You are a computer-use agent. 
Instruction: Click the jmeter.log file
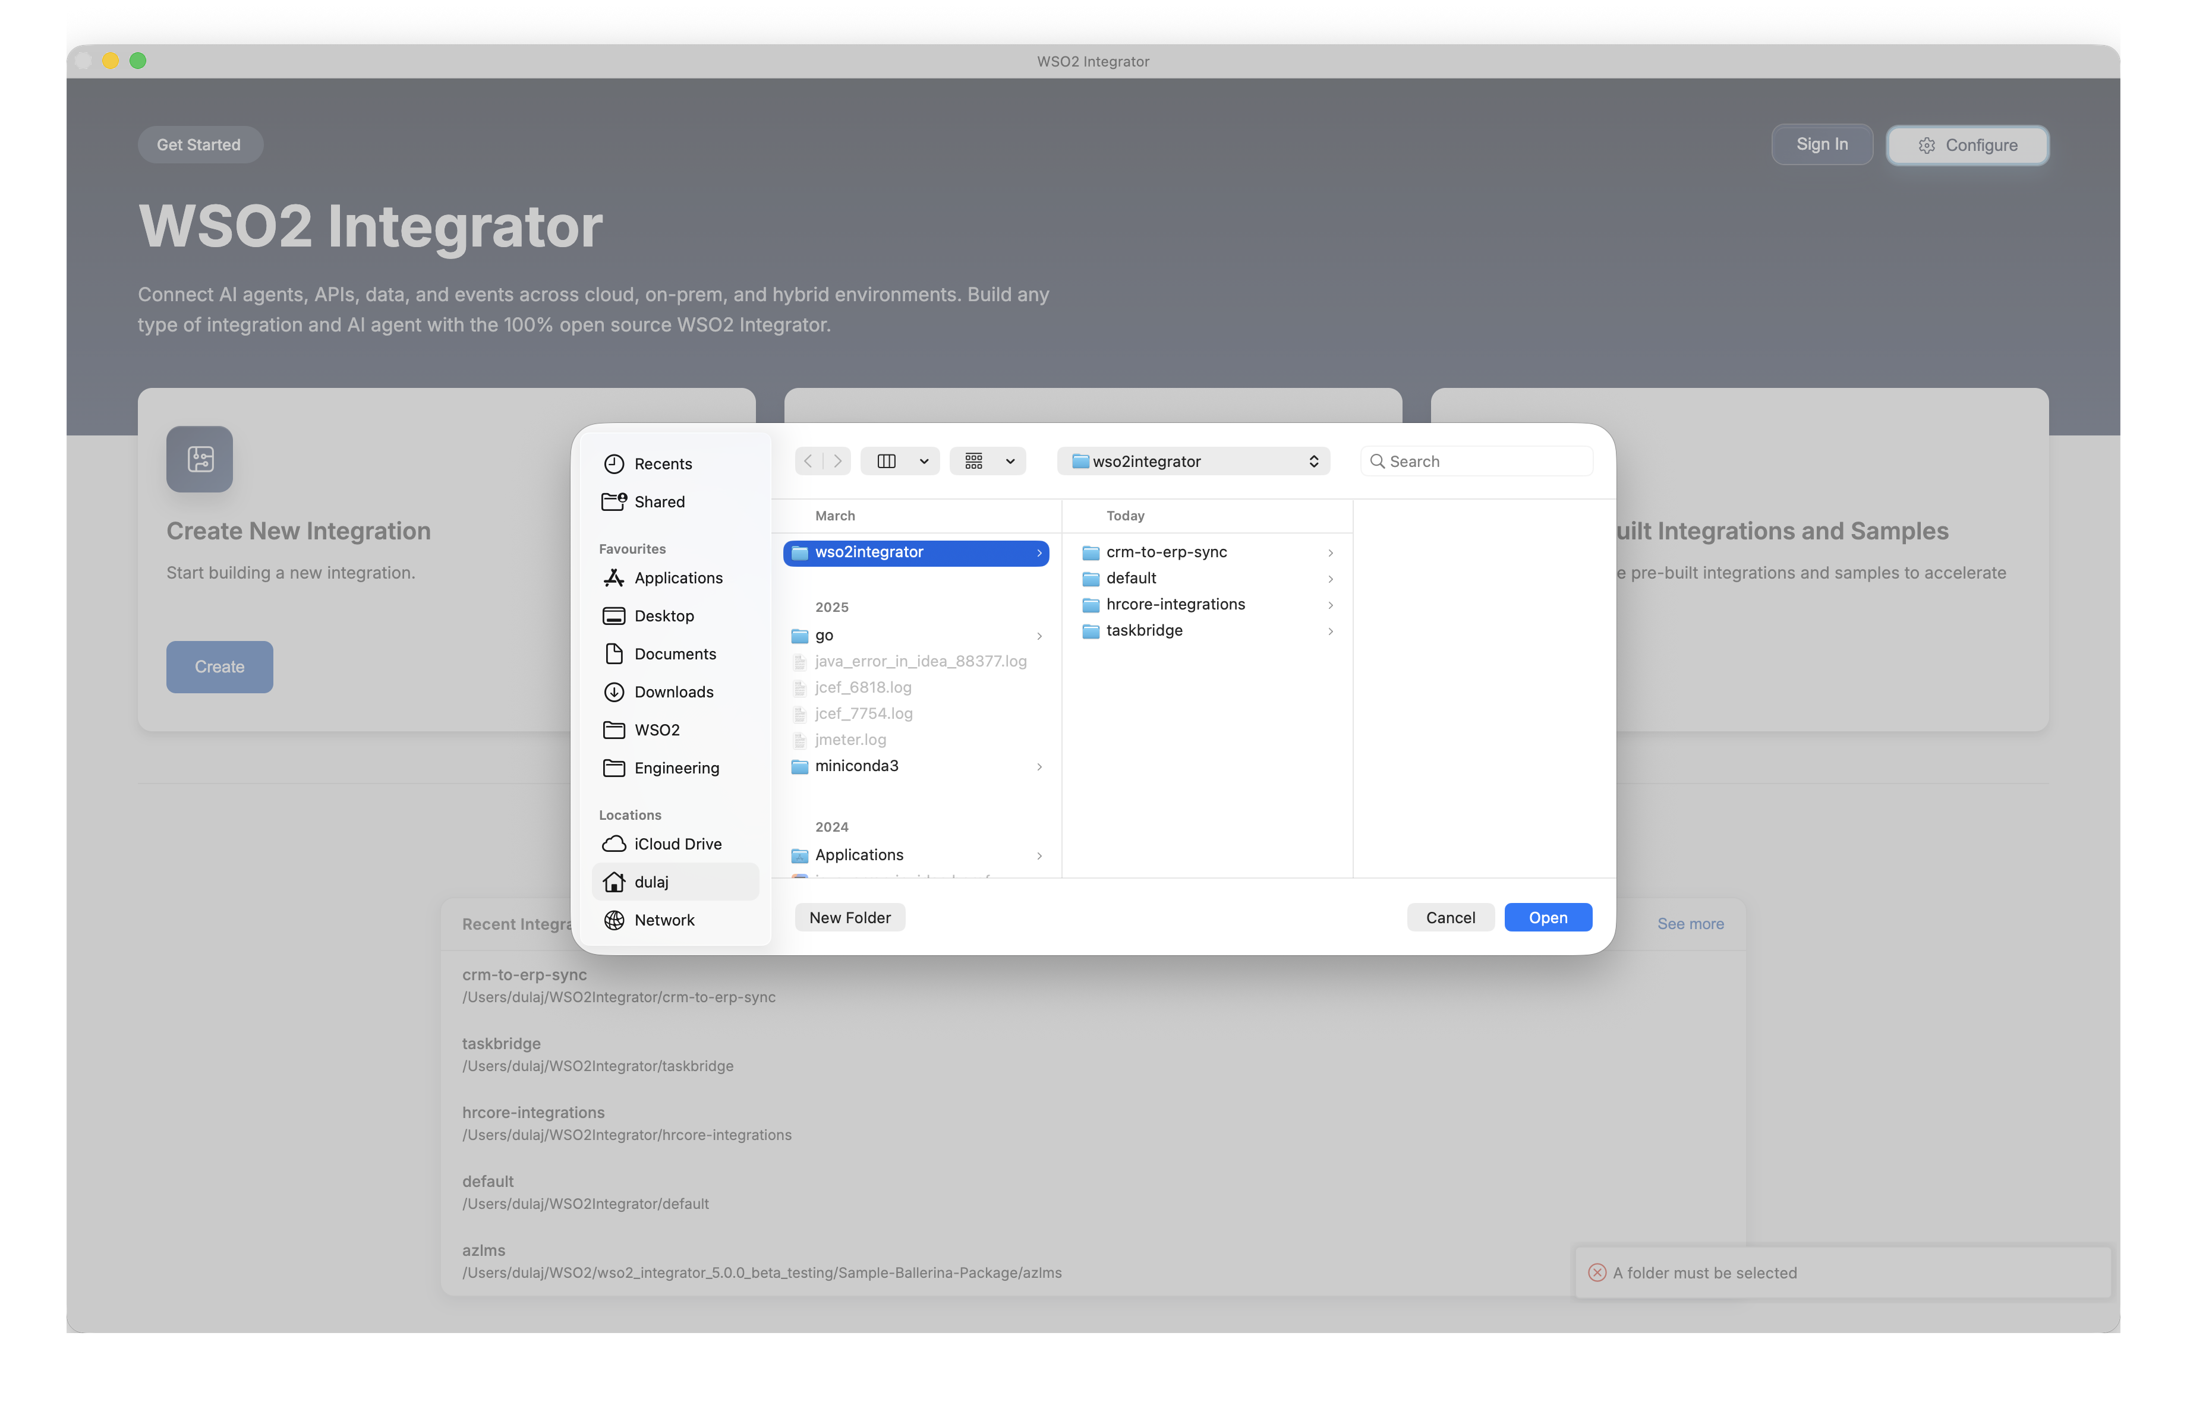tap(916, 740)
